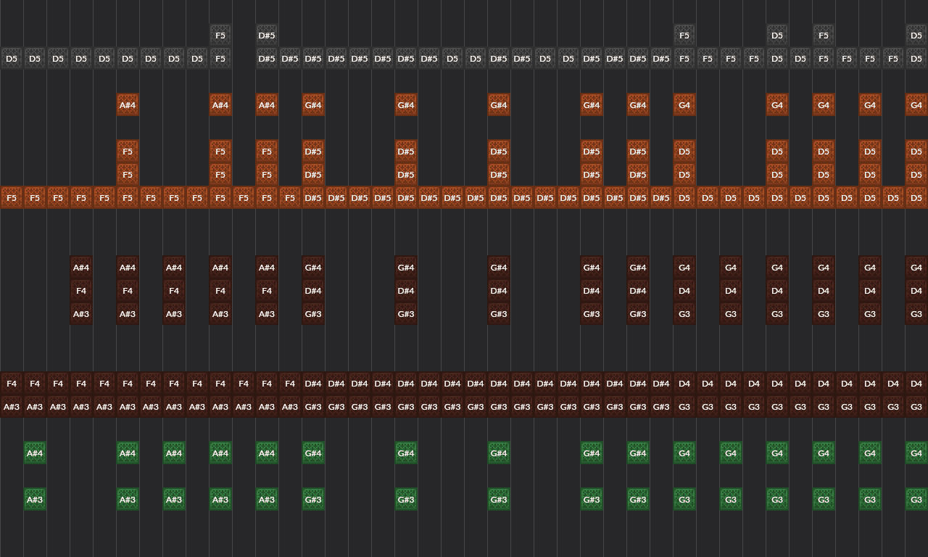Click the first green G#4 note block
This screenshot has width=928, height=557.
[313, 453]
